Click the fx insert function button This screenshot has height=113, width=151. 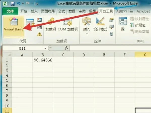click(67, 48)
